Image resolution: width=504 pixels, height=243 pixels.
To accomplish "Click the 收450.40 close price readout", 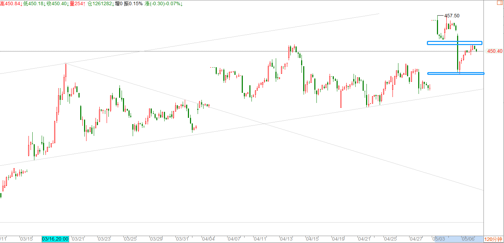I will (58, 3).
